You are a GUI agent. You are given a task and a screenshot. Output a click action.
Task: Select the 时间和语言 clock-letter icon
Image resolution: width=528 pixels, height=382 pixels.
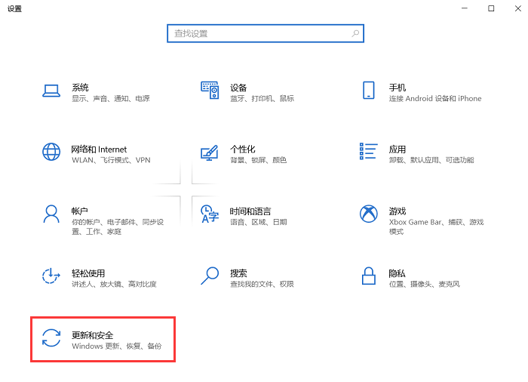coord(210,214)
